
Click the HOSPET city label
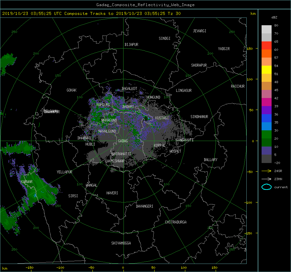pyautogui.click(x=175, y=151)
